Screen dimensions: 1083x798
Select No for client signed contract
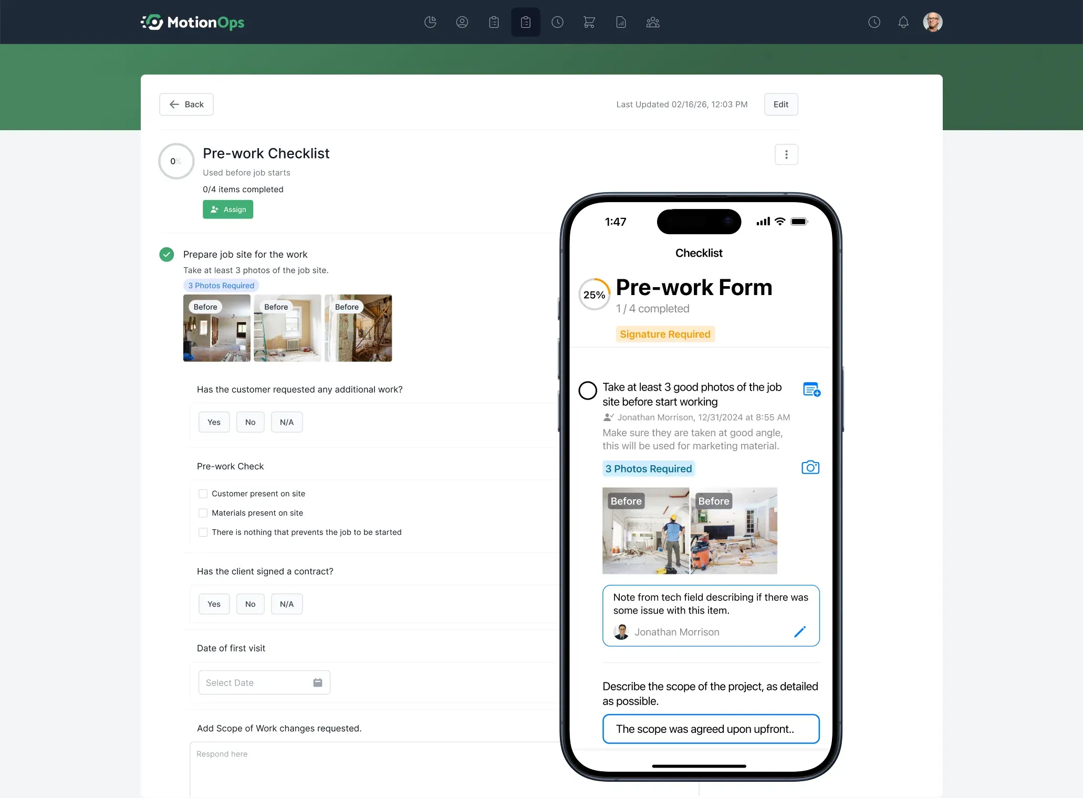point(250,604)
